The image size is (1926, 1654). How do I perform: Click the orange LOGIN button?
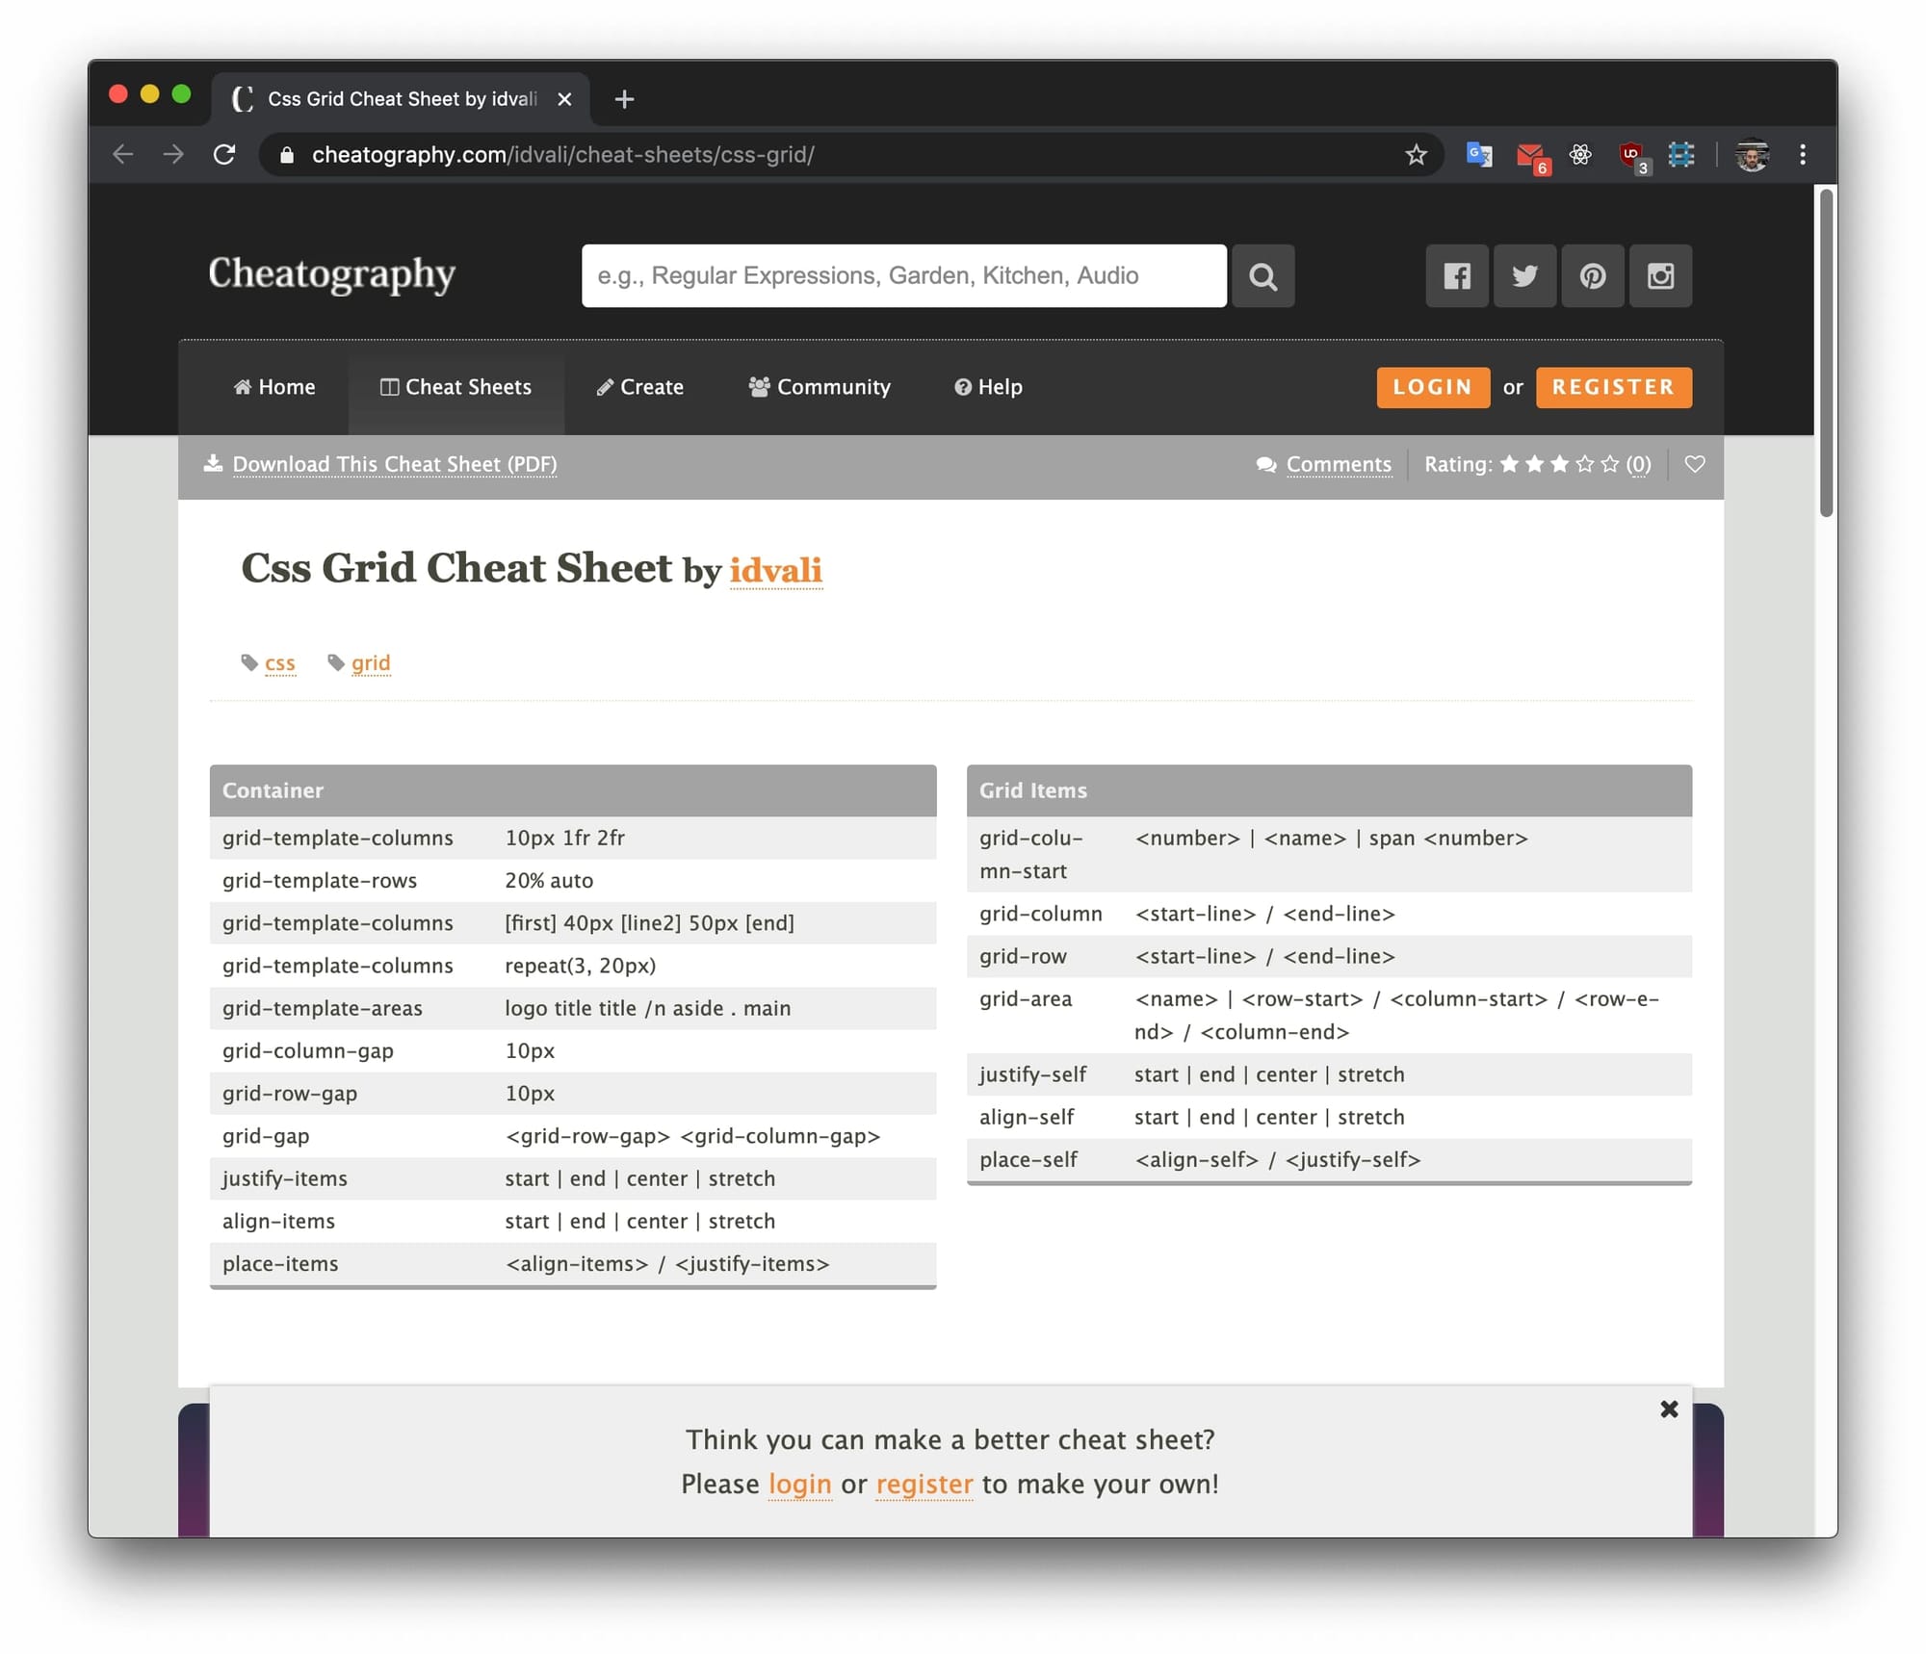coord(1432,387)
